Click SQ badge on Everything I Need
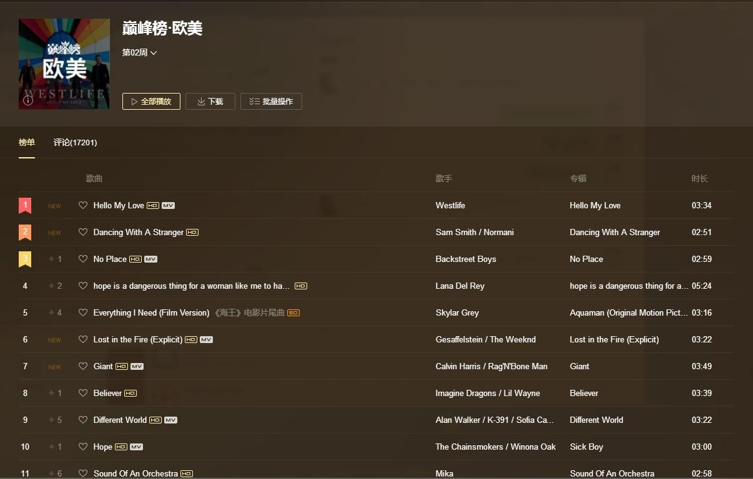The height and width of the screenshot is (479, 753). coord(293,313)
